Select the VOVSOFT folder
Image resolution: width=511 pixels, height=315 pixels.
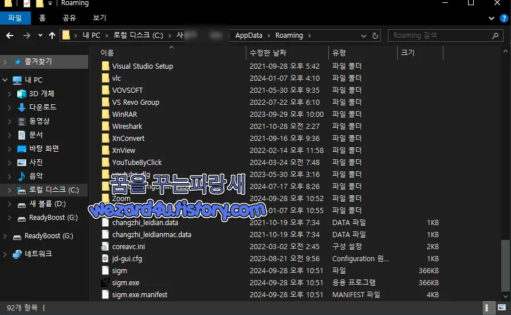click(x=127, y=90)
